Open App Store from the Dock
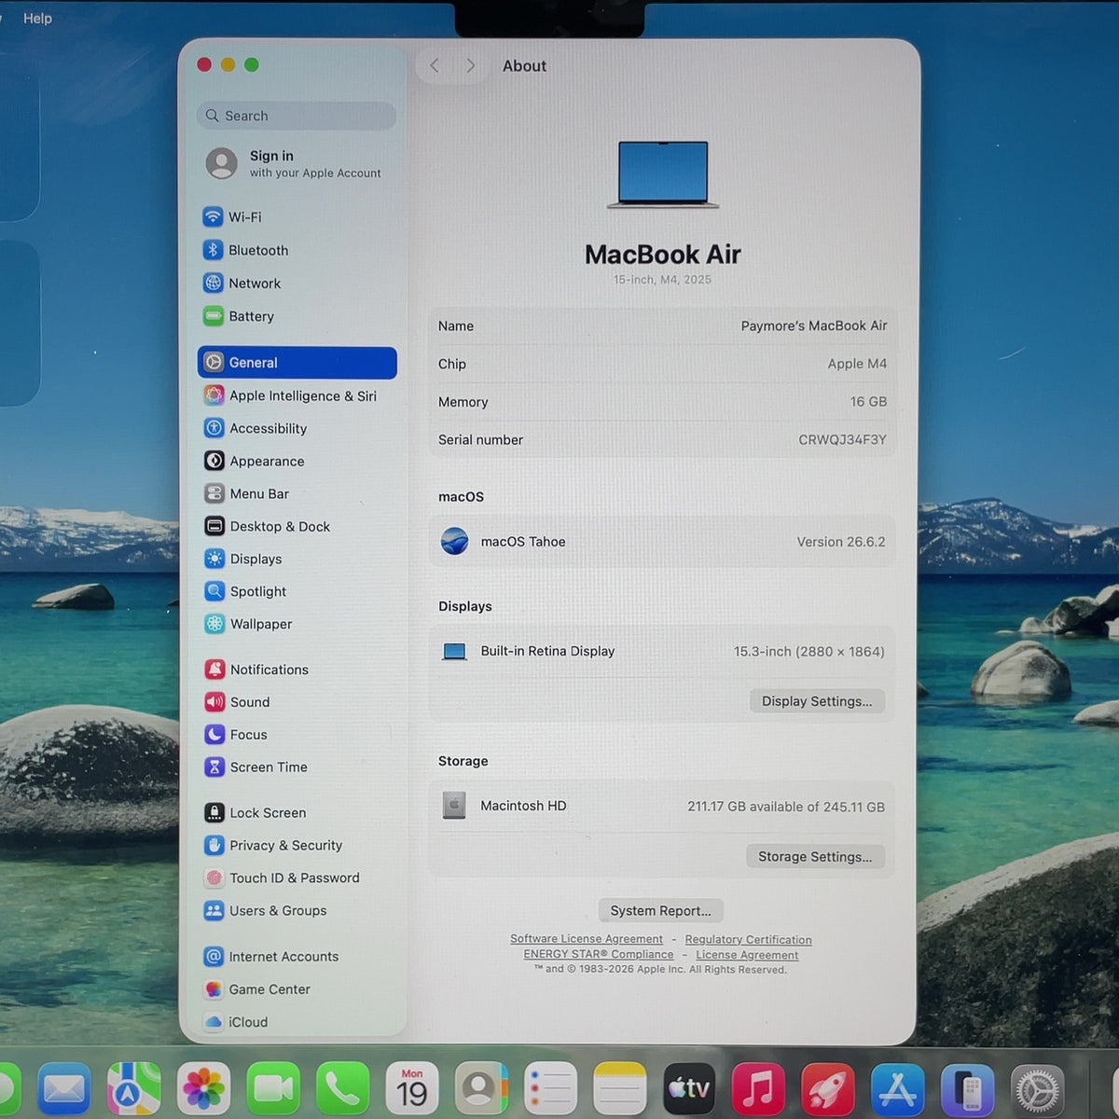 click(x=897, y=1088)
